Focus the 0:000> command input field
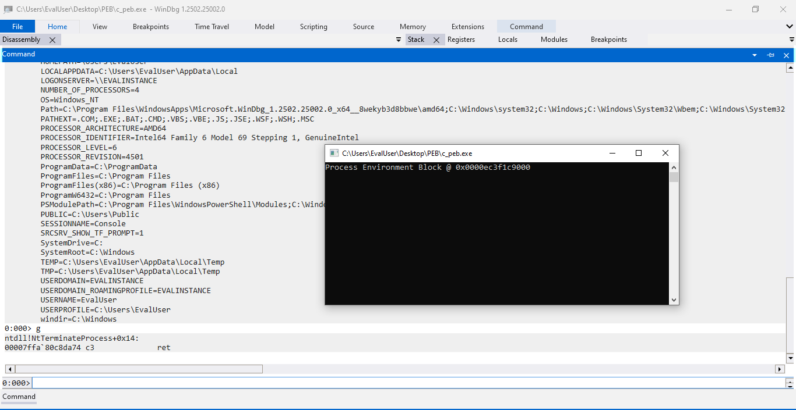The width and height of the screenshot is (796, 410). coord(408,383)
